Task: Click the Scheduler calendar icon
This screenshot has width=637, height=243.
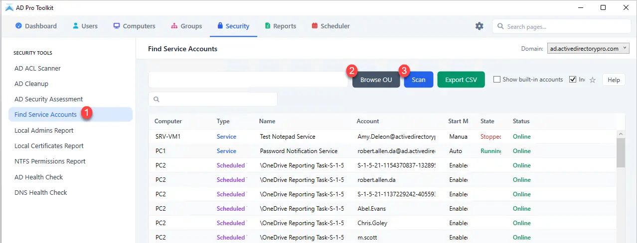Action: click(315, 26)
